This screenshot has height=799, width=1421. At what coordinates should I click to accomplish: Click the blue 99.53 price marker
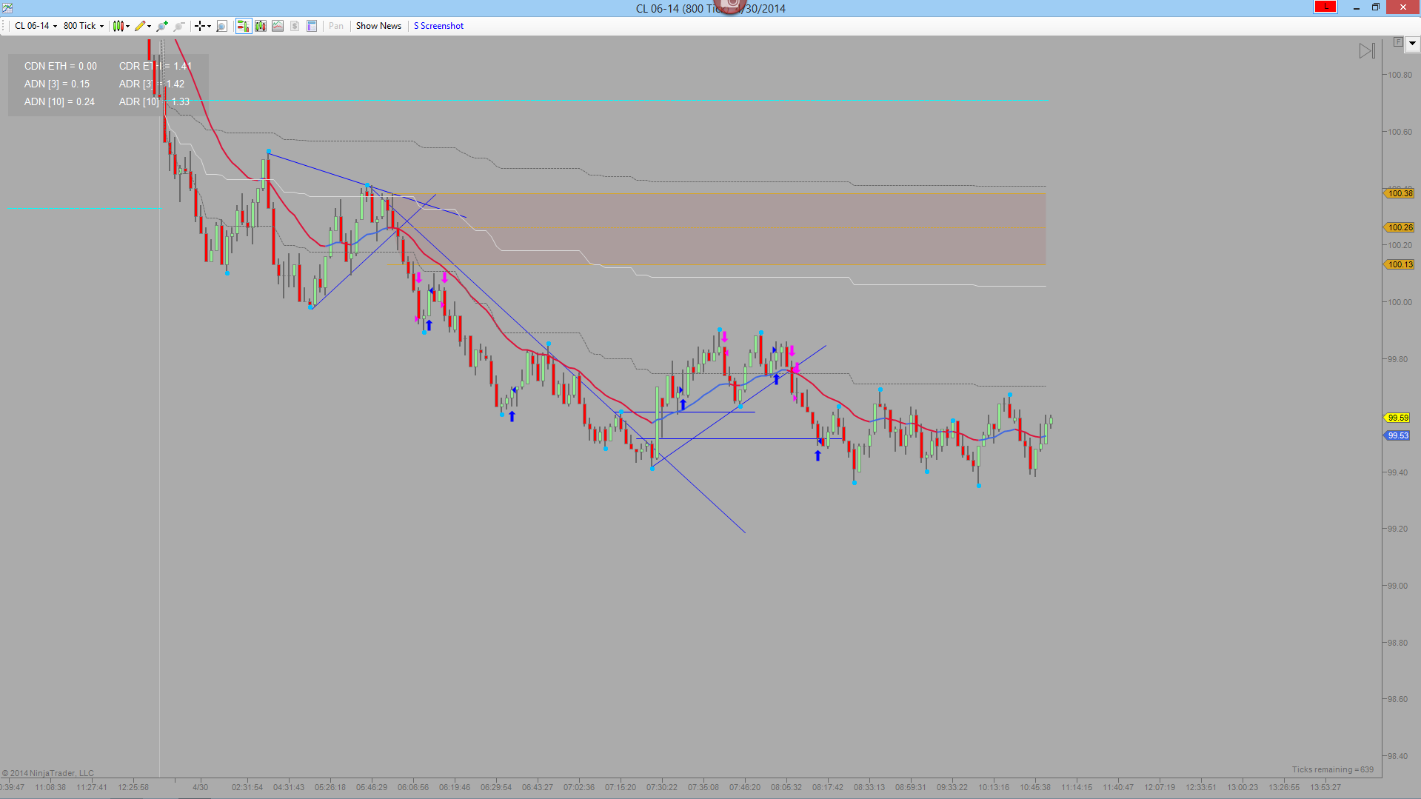click(1397, 435)
